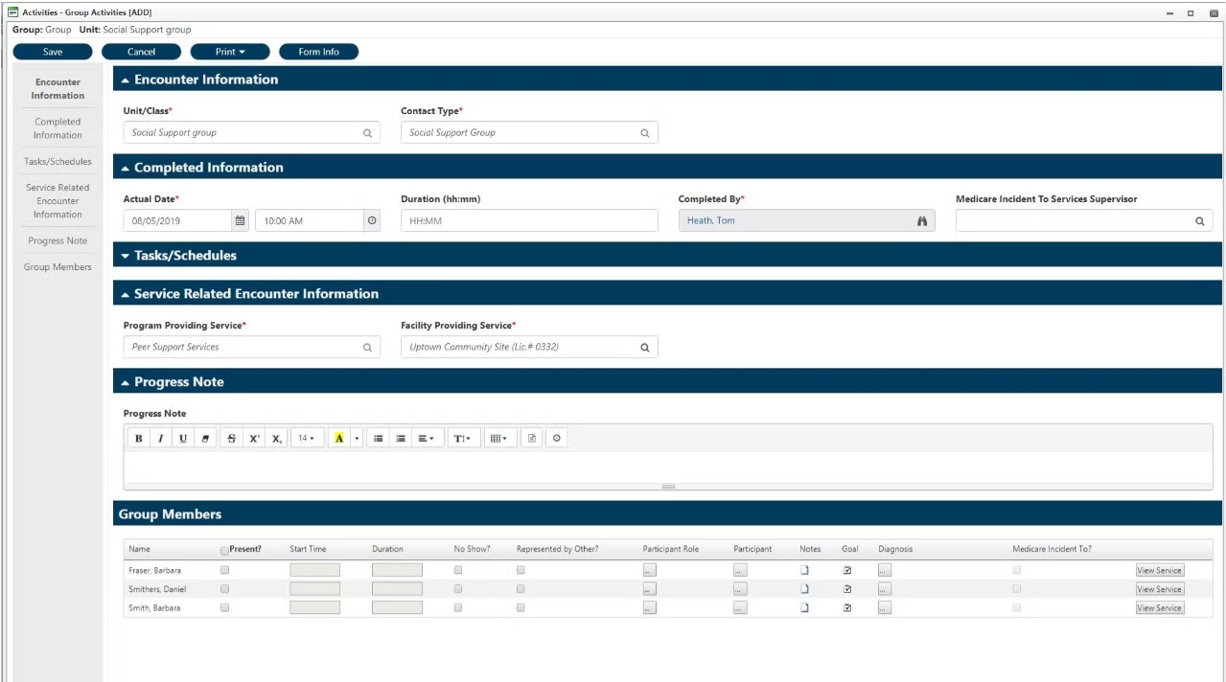Insert a table in the Progress Note editor
The width and height of the screenshot is (1226, 682).
pos(497,438)
